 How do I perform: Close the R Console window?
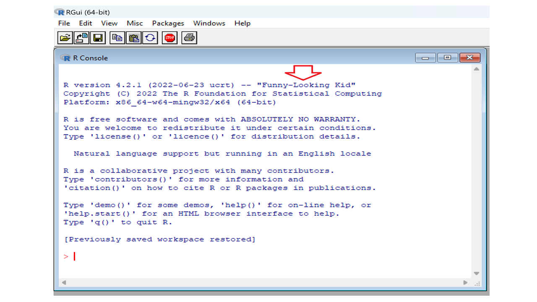pos(470,58)
